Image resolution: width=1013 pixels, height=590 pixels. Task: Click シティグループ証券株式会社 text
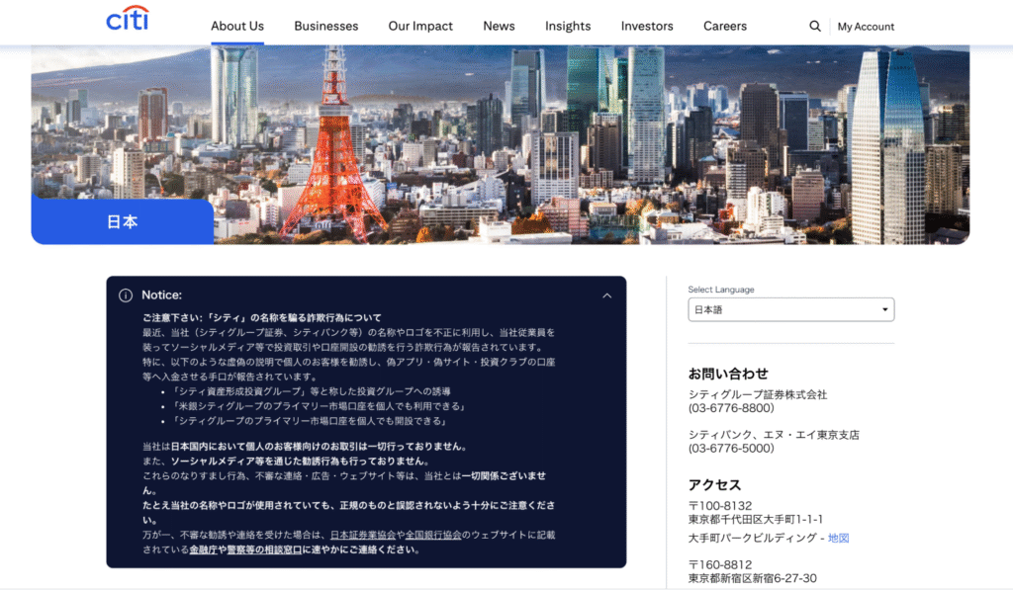(757, 394)
